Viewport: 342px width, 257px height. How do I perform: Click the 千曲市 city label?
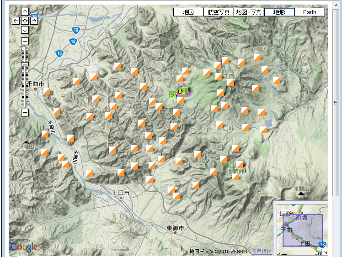tap(36, 84)
